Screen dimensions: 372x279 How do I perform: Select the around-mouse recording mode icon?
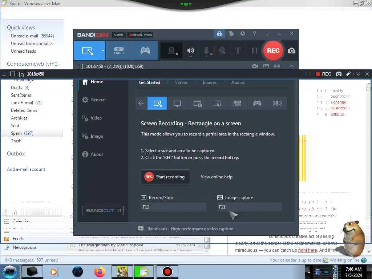coord(217,103)
